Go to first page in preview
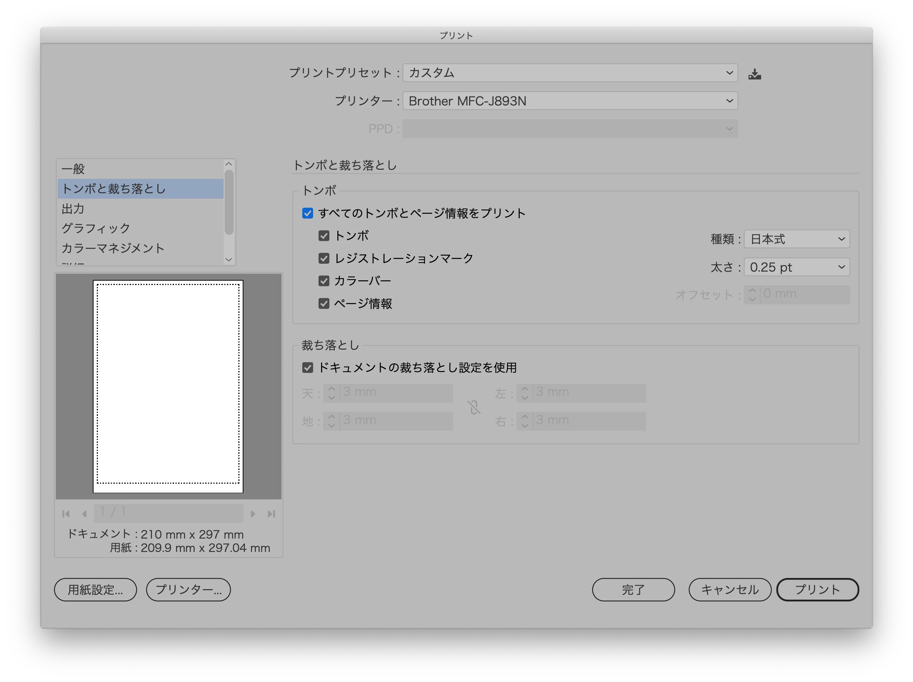The image size is (913, 682). pos(66,514)
